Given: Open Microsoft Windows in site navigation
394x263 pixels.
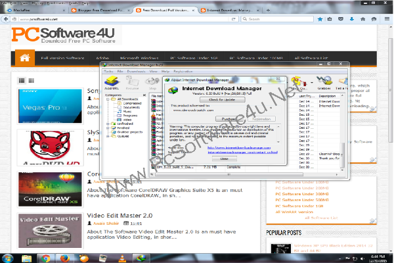Looking at the screenshot, I should point(139,58).
